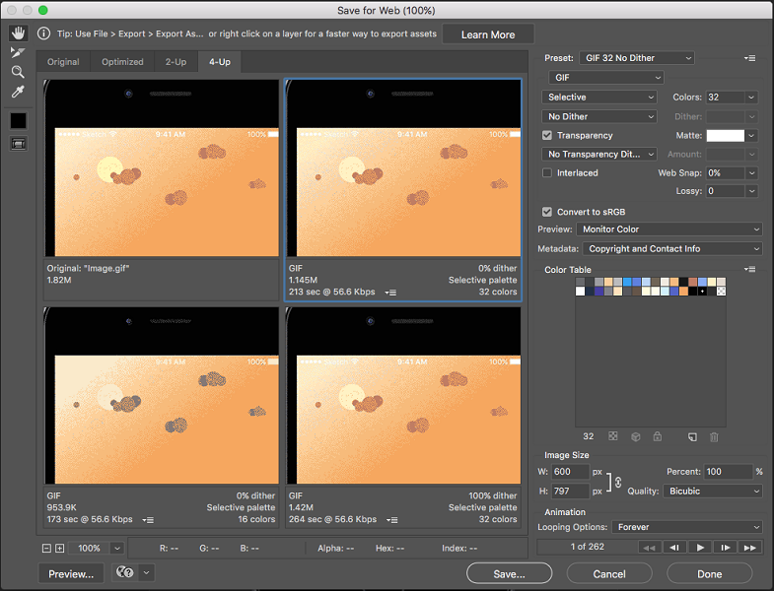This screenshot has width=774, height=591.
Task: Click the Save... button
Action: pyautogui.click(x=510, y=573)
